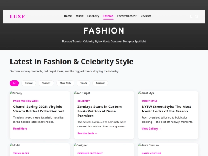208x156 pixels.
Task: Click From oversized tailoring description text
Action: [x=167, y=120]
